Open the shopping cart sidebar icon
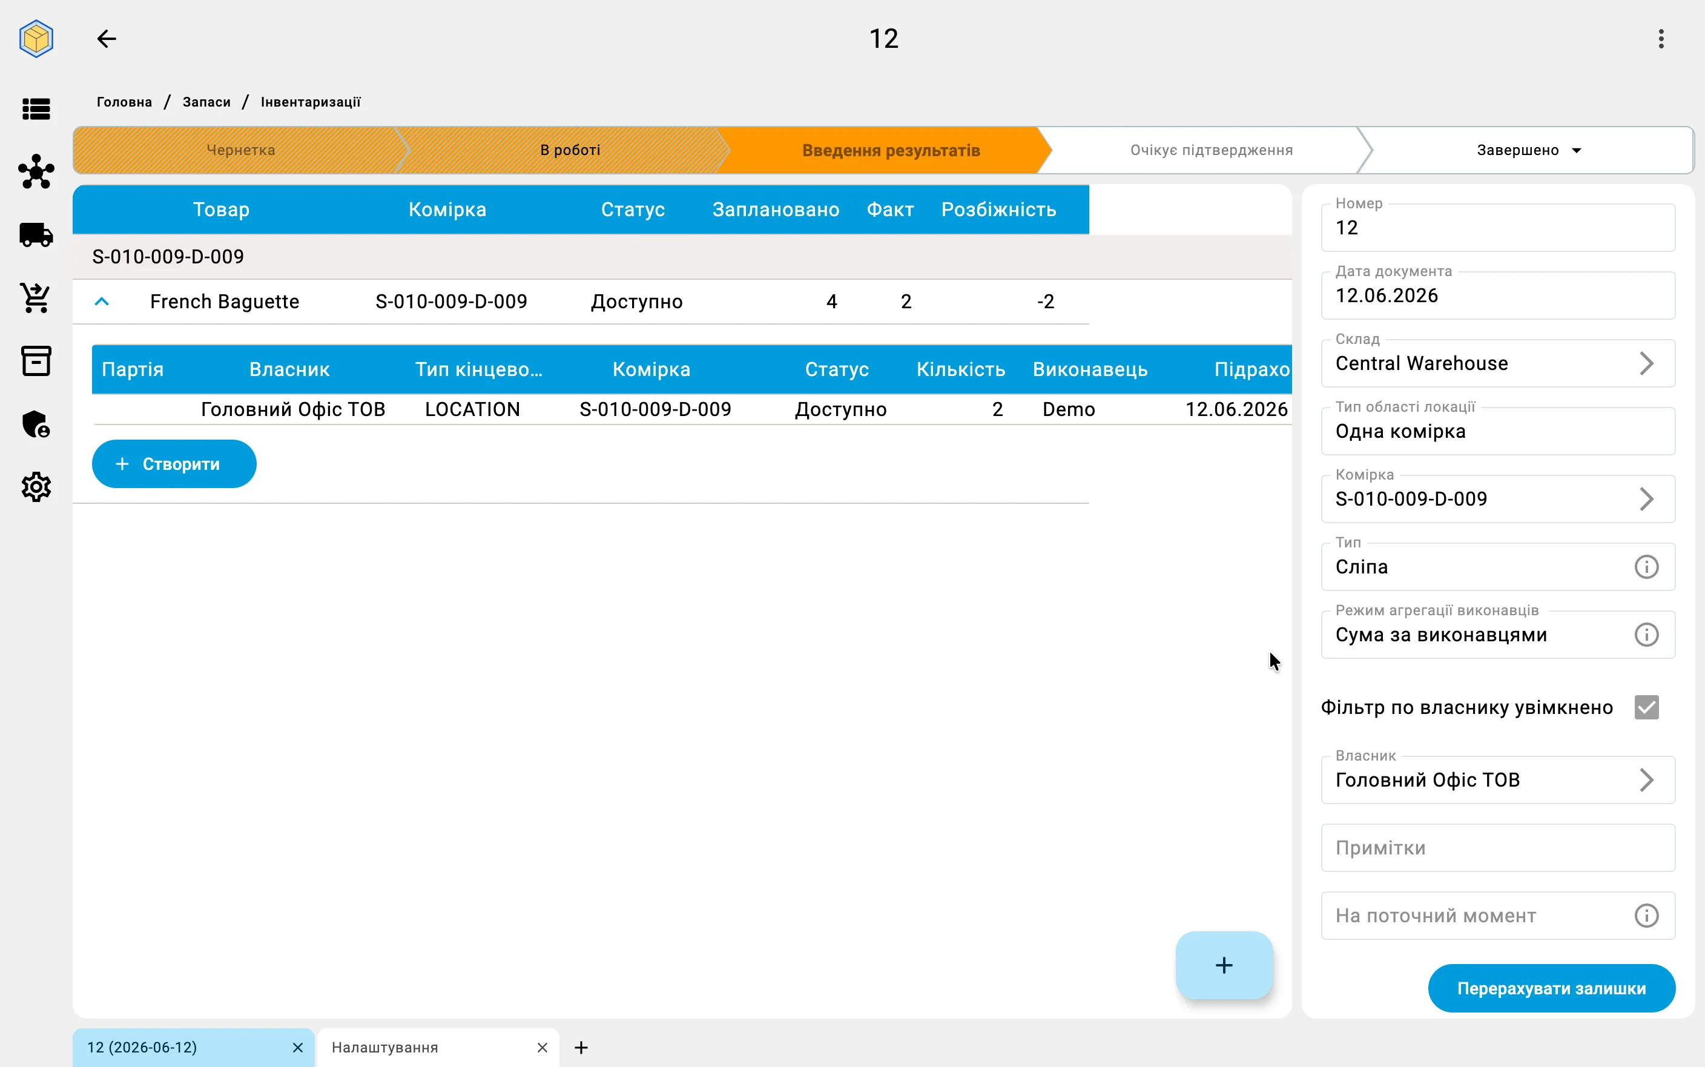The width and height of the screenshot is (1705, 1067). point(36,298)
